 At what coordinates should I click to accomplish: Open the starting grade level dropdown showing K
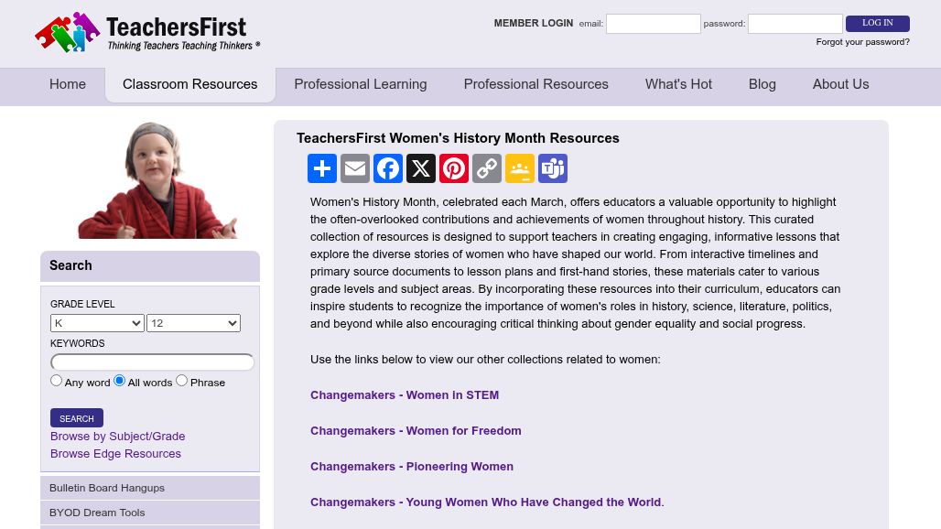[97, 323]
